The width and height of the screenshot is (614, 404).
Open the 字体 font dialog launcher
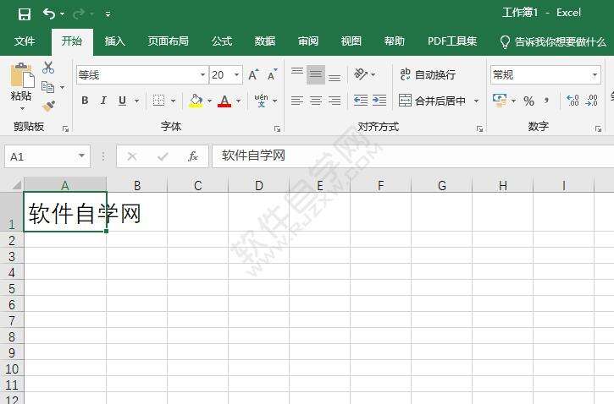pyautogui.click(x=277, y=128)
